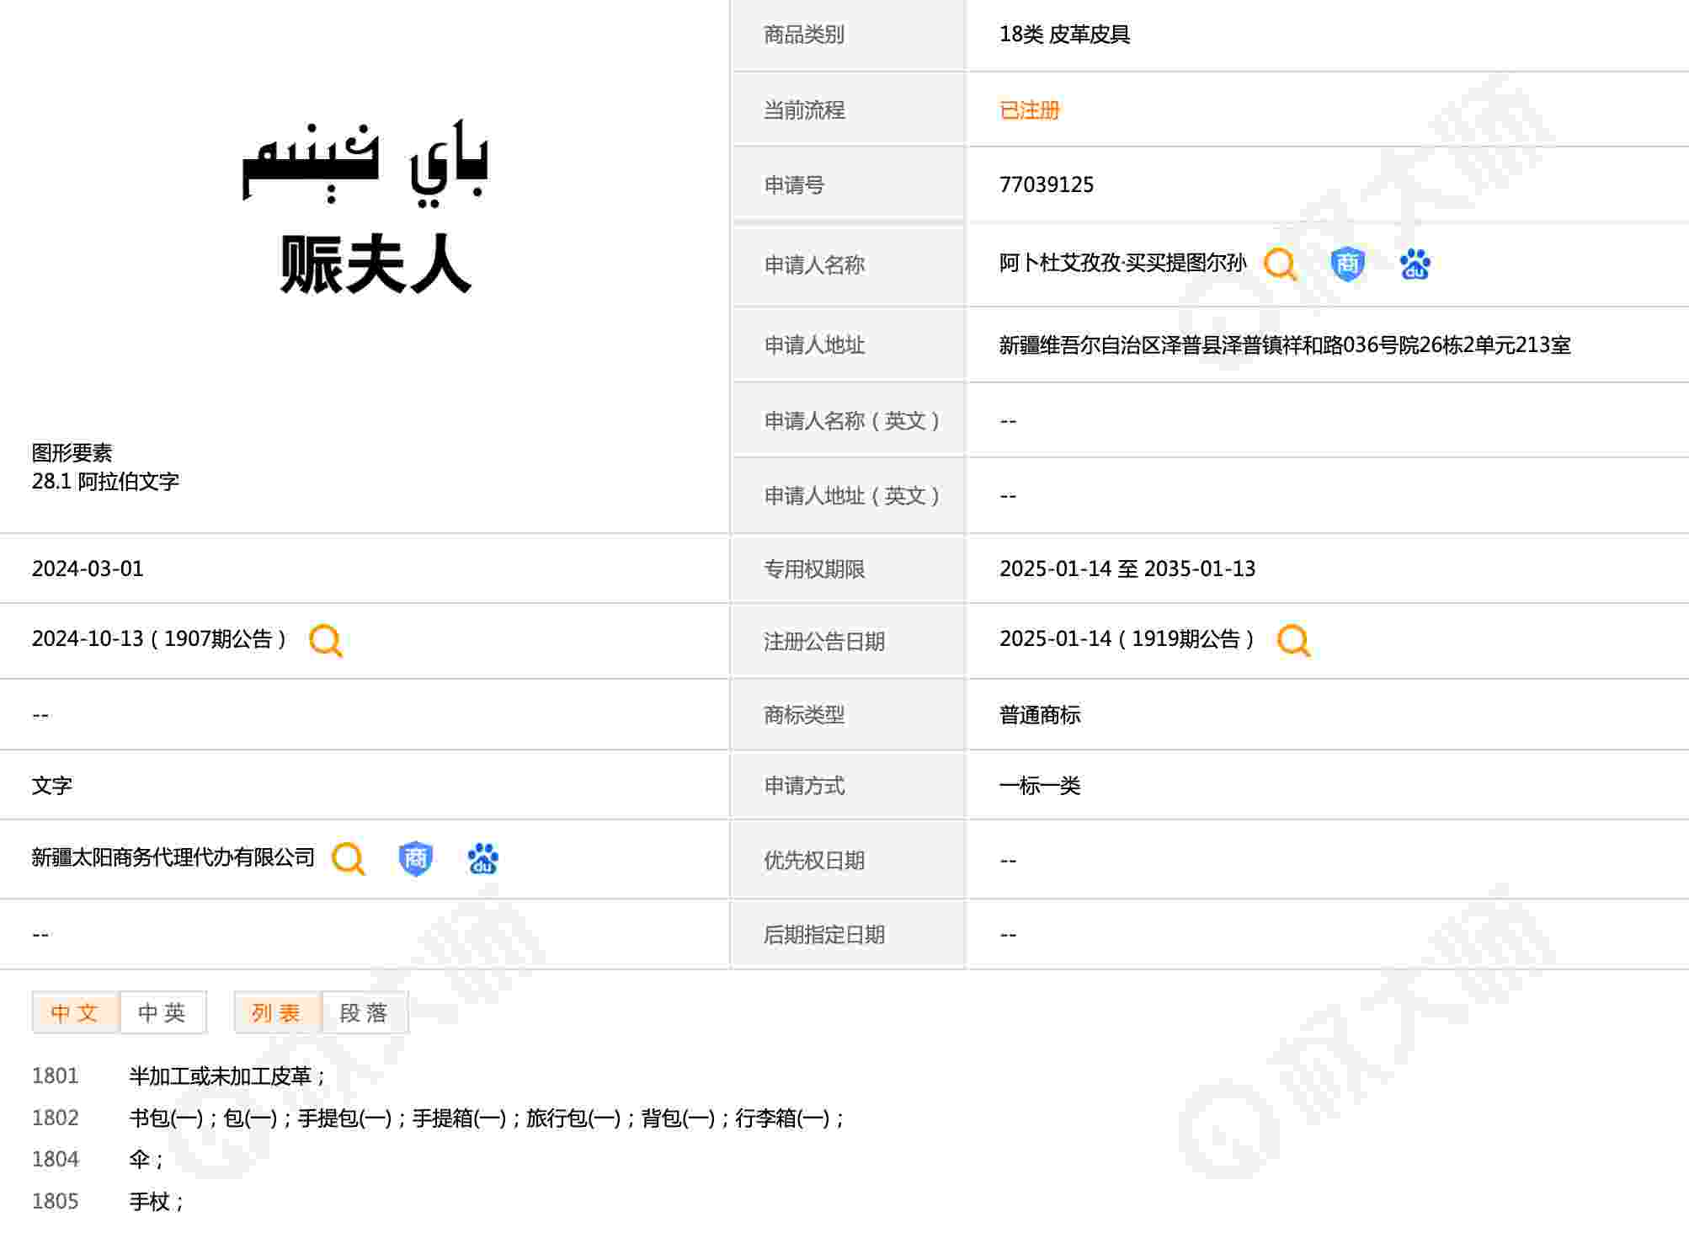This screenshot has width=1689, height=1233.
Task: Click the Baidu paw icon beside agency name
Action: pos(482,859)
